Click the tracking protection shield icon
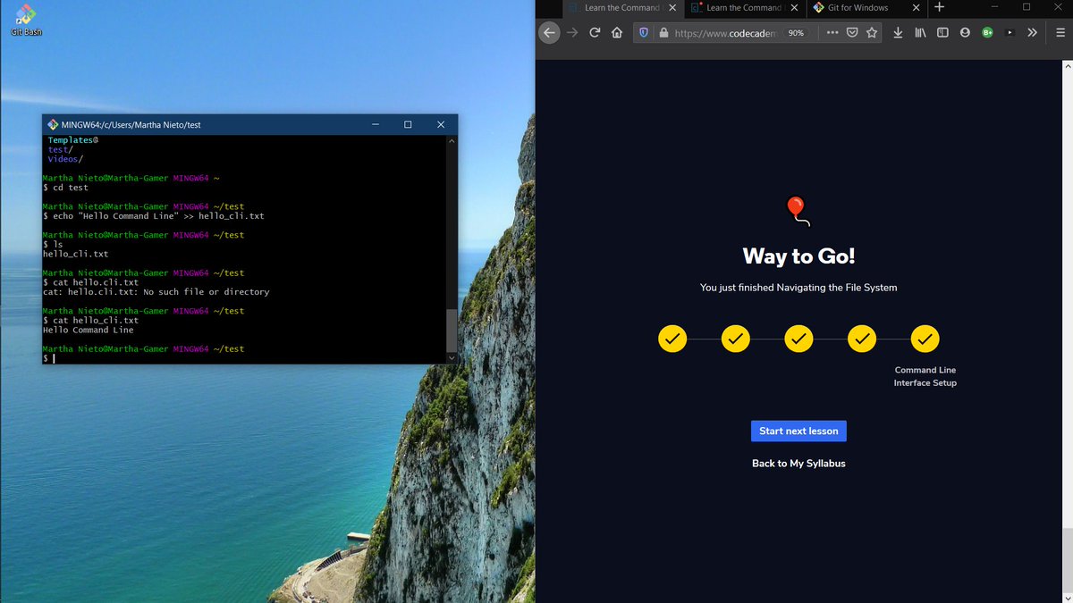This screenshot has width=1073, height=603. (644, 32)
